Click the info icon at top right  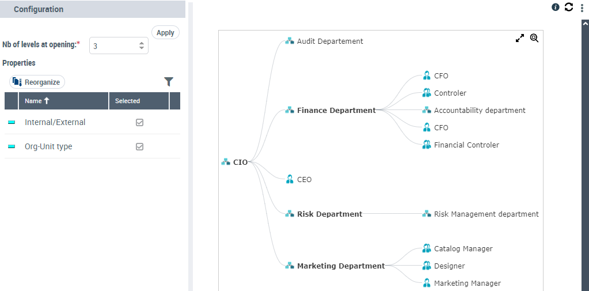pyautogui.click(x=556, y=7)
